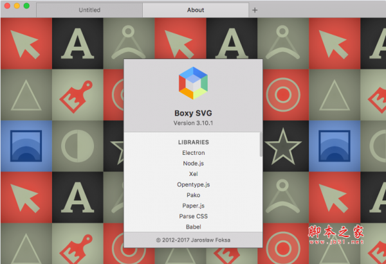Open the Node.js library link
This screenshot has height=264, width=386.
pos(194,163)
